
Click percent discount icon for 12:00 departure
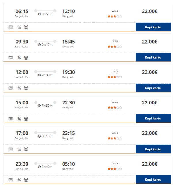tap(19, 88)
